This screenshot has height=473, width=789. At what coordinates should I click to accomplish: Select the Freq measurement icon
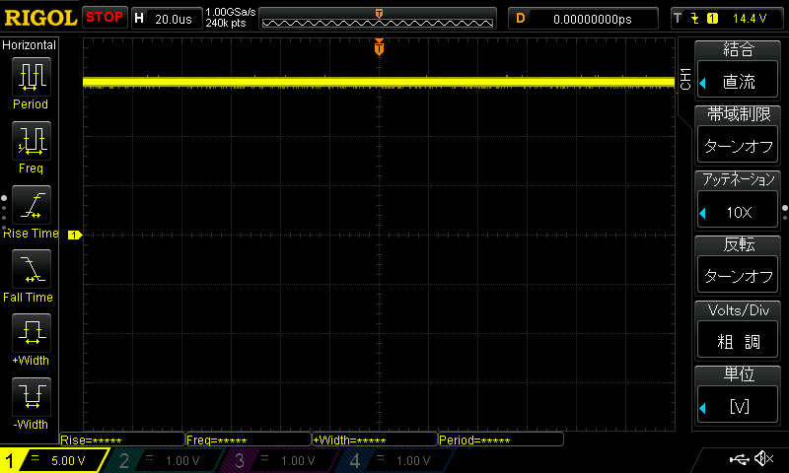[x=32, y=141]
